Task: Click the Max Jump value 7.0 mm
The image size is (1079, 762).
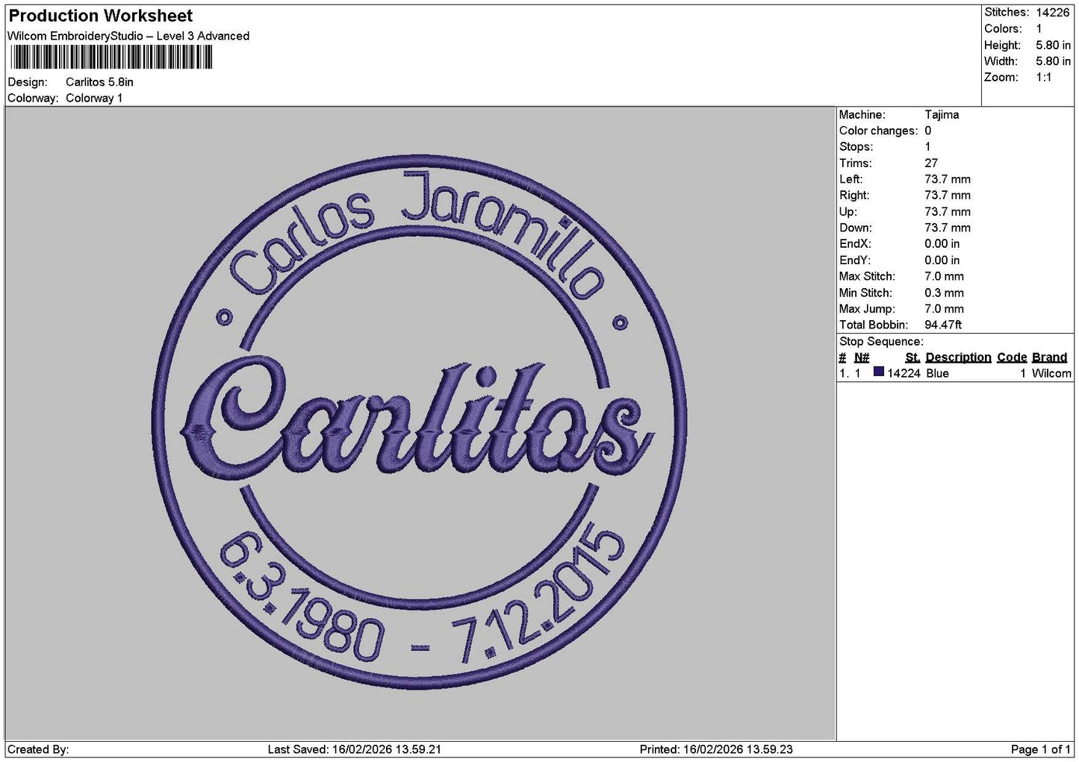Action: coord(944,309)
